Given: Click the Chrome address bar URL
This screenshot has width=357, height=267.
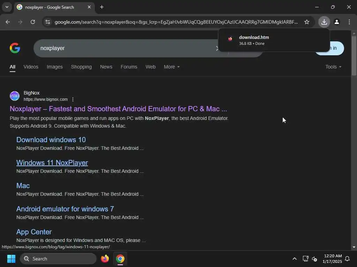Looking at the screenshot, I should pyautogui.click(x=176, y=22).
